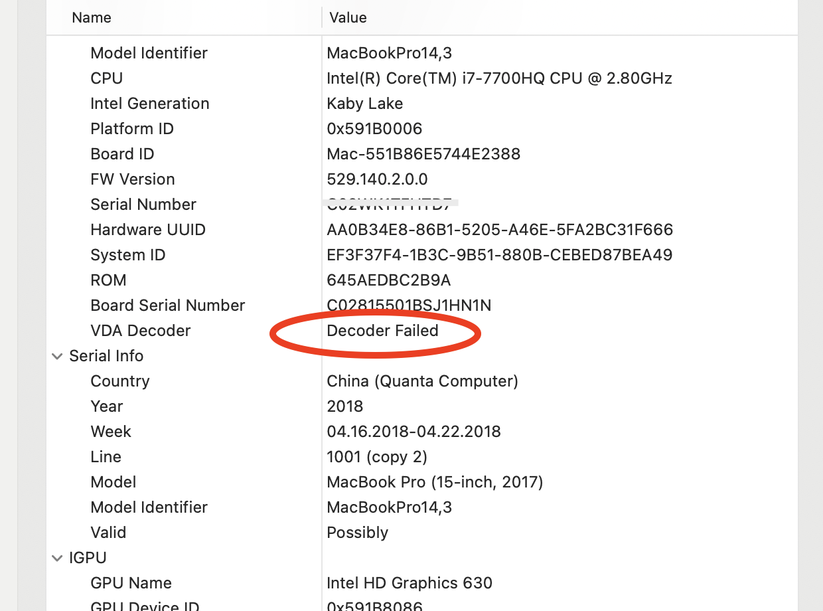The image size is (823, 611).
Task: Select the Board ID row label
Action: tap(122, 154)
